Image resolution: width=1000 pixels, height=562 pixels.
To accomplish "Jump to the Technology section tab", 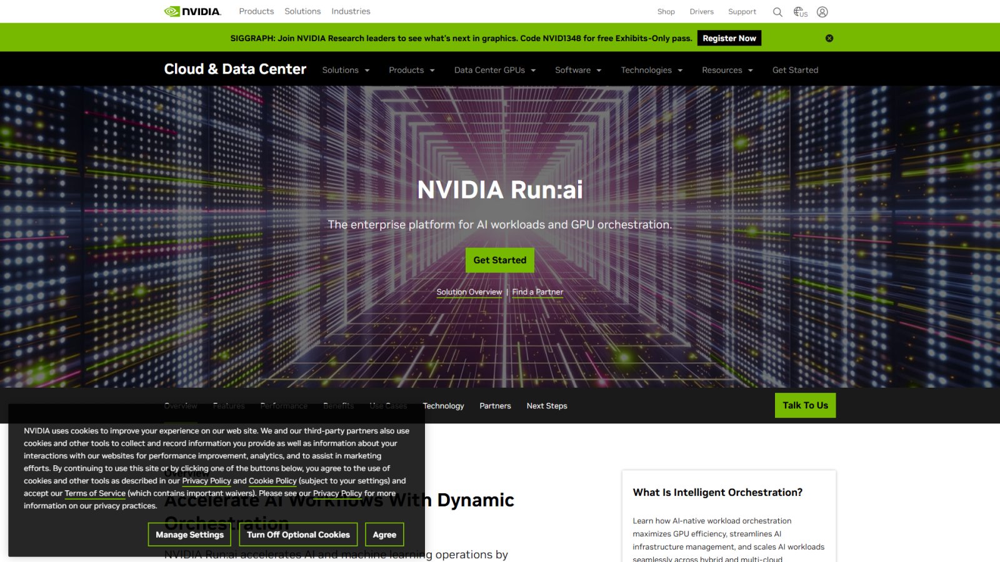I will [x=443, y=406].
